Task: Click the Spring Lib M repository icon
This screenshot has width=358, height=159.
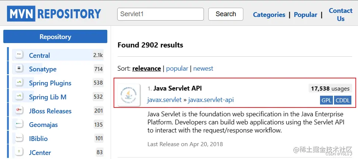Action: click(x=19, y=97)
